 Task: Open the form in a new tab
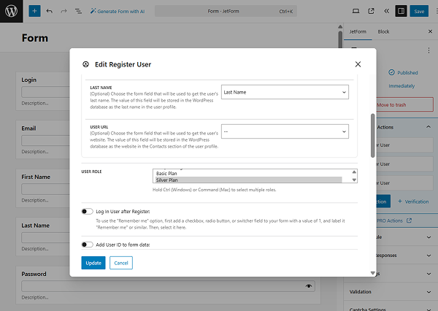click(x=371, y=11)
